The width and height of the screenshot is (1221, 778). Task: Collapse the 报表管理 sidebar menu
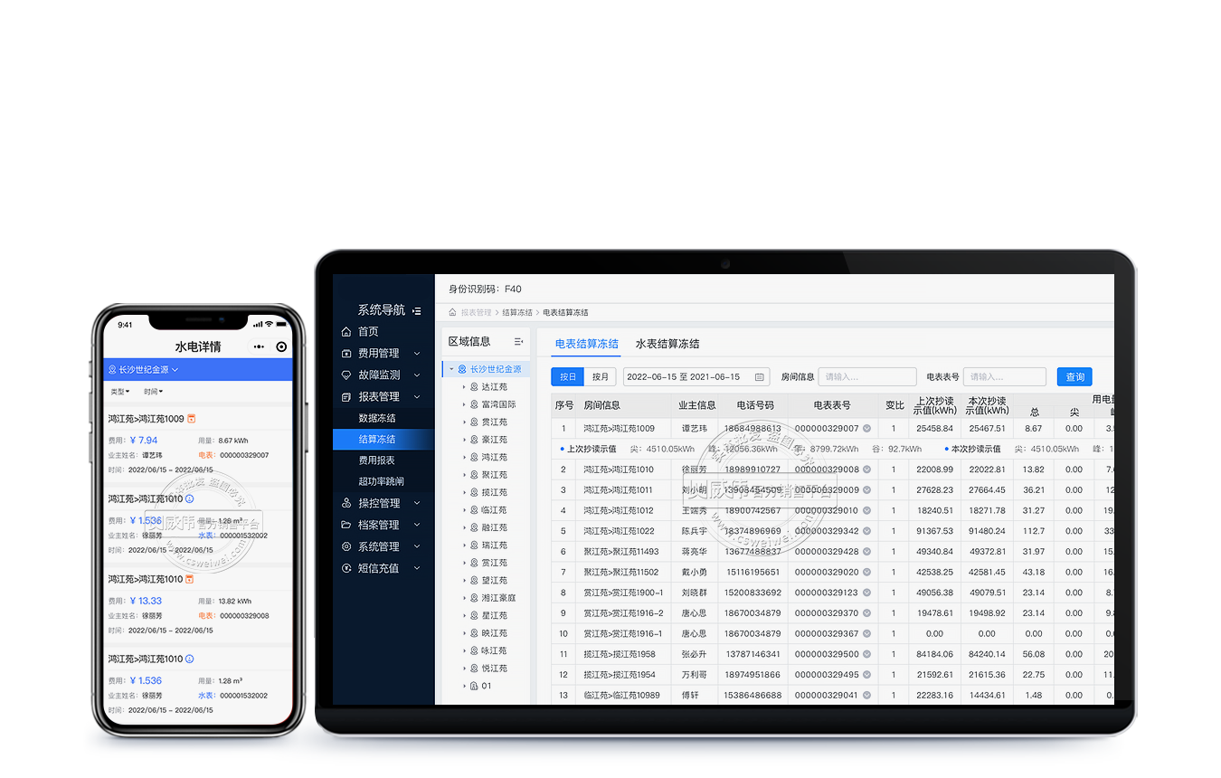coord(381,396)
